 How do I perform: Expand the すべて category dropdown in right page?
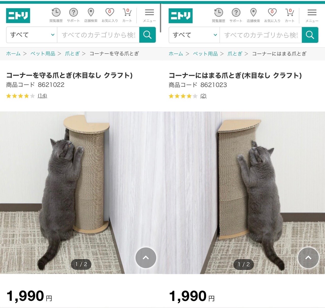194,35
